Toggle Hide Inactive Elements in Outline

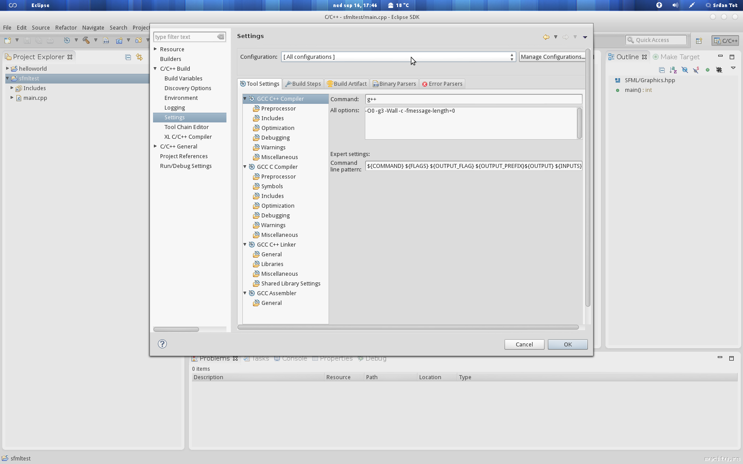point(719,70)
